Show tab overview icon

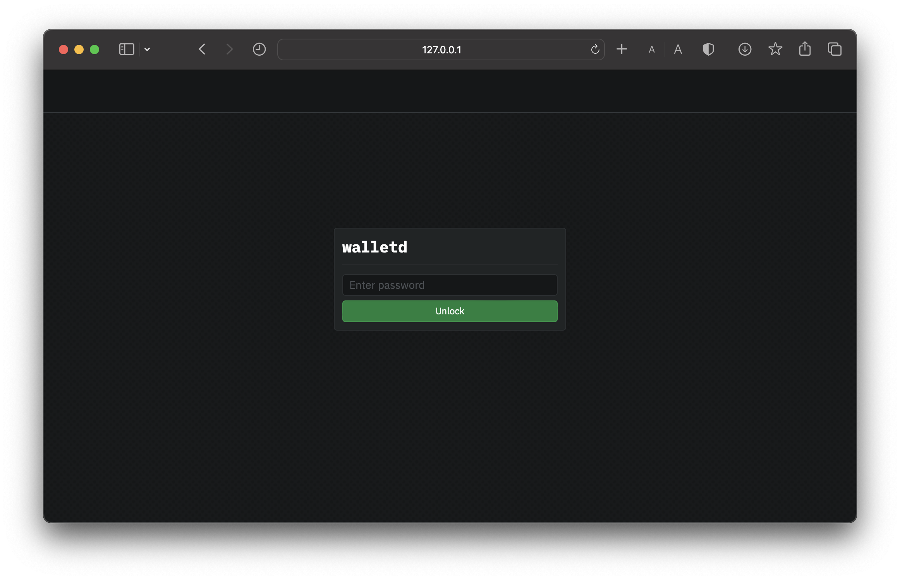pyautogui.click(x=835, y=49)
